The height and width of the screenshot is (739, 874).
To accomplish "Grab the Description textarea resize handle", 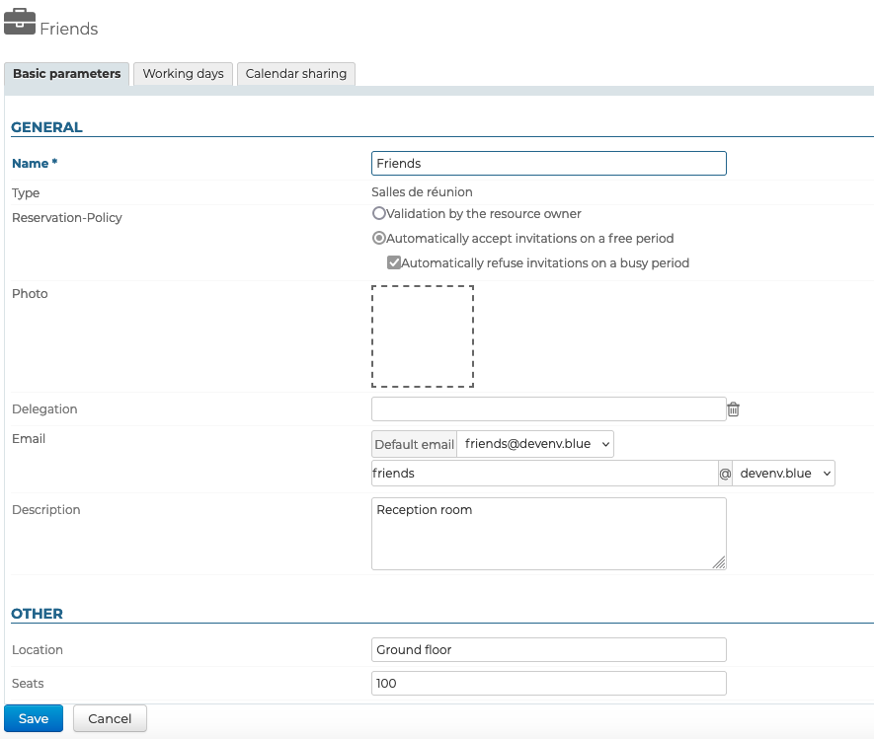I will 719,562.
